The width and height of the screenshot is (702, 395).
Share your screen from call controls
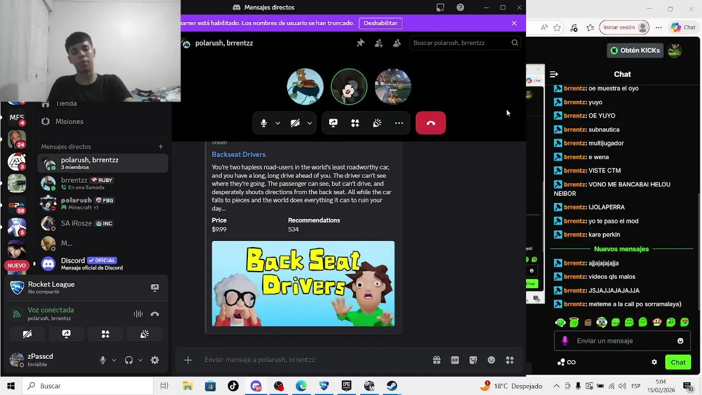333,123
